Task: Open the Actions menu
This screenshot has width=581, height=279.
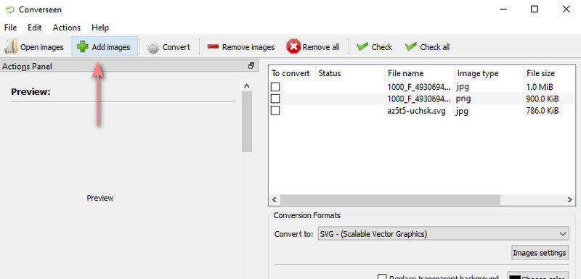Action: 67,28
